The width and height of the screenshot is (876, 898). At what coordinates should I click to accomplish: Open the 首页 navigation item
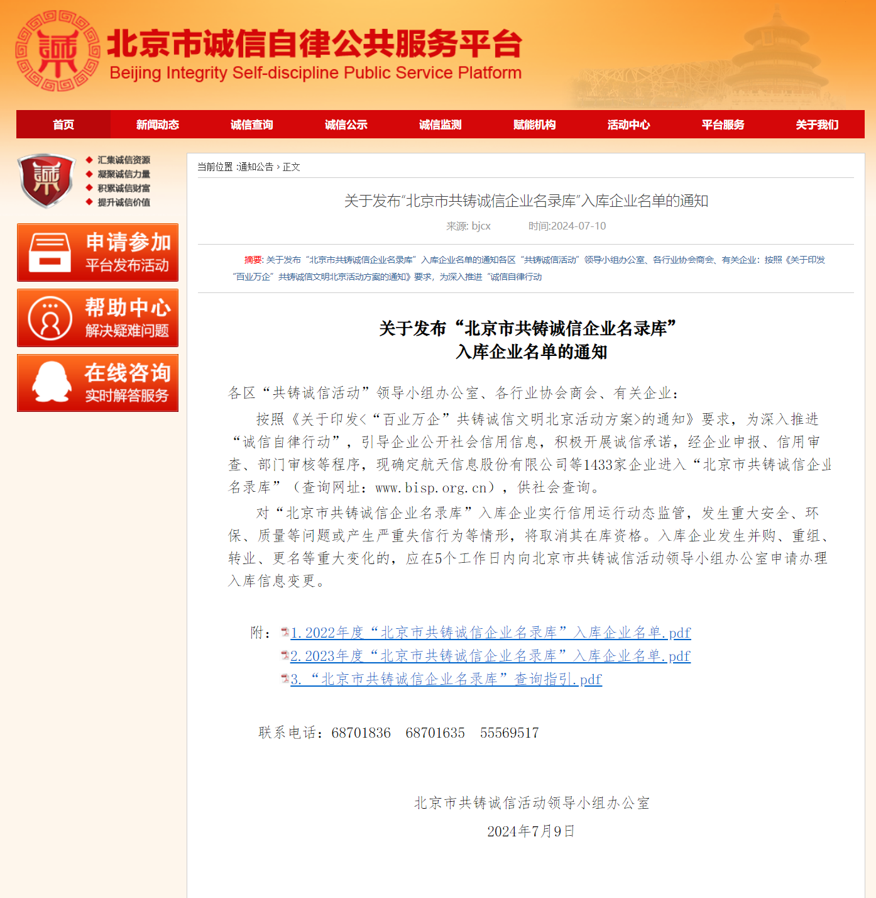(63, 125)
